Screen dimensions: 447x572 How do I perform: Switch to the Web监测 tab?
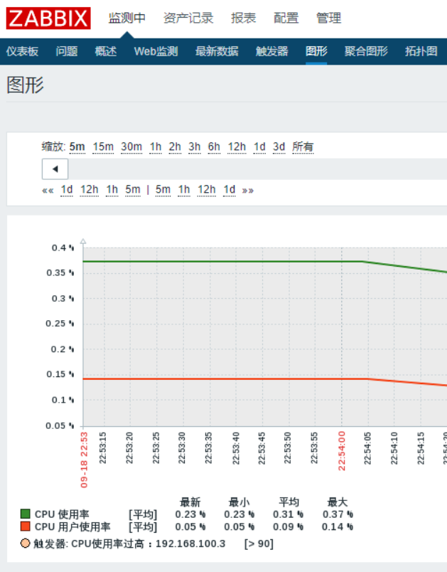(x=156, y=51)
